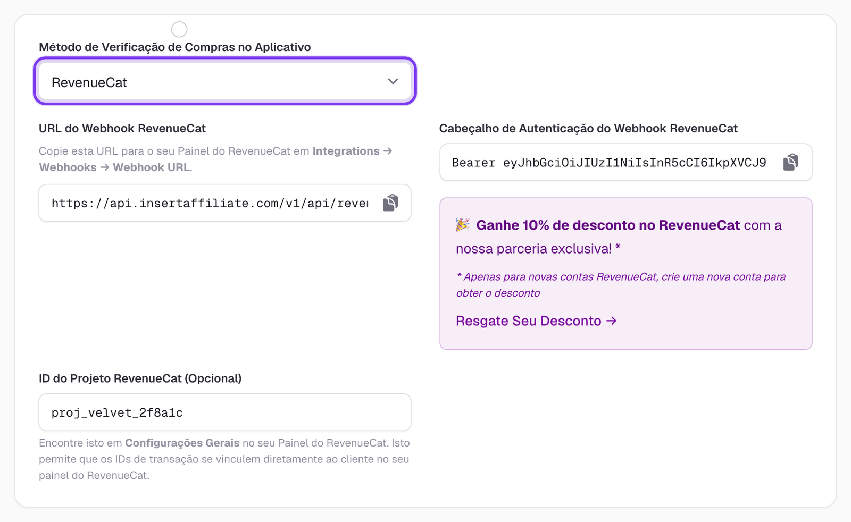Click the party popper emoji in the promo box
This screenshot has width=851, height=522.
pos(463,225)
